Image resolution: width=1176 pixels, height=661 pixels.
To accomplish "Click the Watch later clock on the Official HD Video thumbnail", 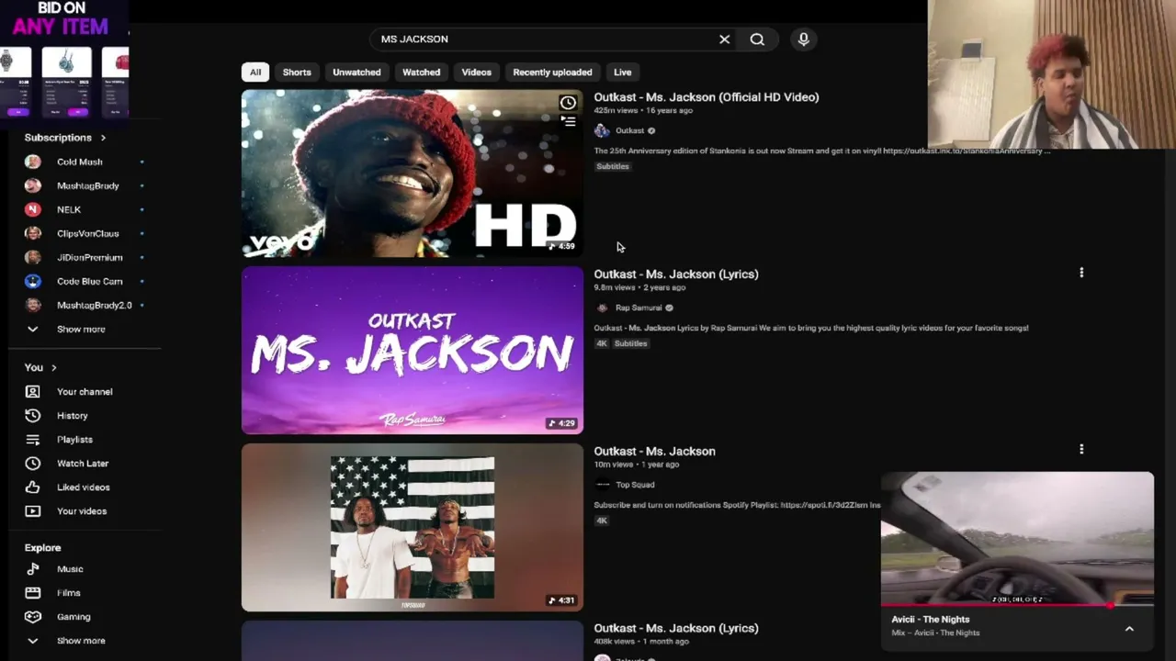I will (x=568, y=103).
